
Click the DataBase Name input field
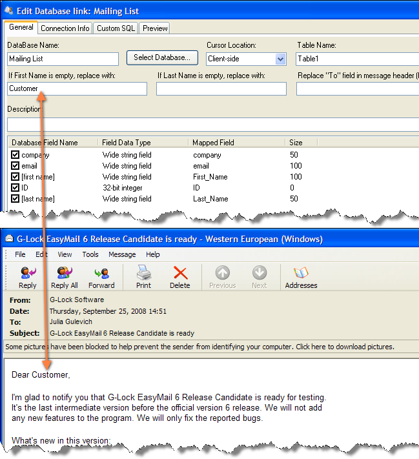pos(63,59)
